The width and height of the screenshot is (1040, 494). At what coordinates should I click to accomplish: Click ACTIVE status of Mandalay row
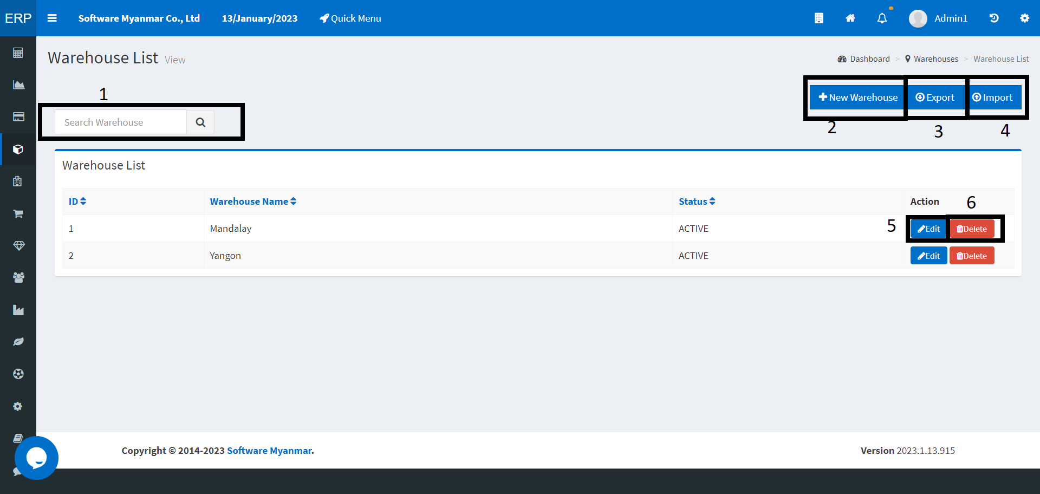pos(693,229)
